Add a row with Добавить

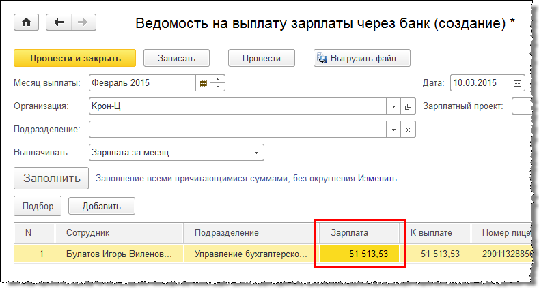(x=102, y=206)
